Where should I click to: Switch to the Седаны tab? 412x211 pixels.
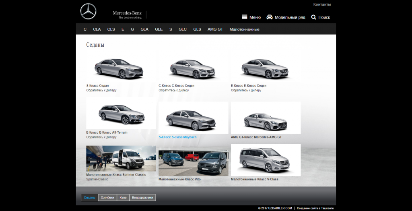[x=90, y=198]
